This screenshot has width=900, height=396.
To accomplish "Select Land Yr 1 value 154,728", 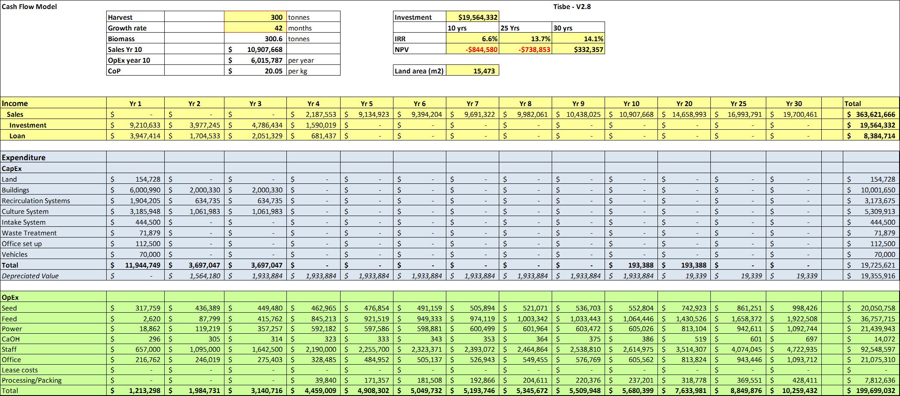I will pyautogui.click(x=135, y=179).
